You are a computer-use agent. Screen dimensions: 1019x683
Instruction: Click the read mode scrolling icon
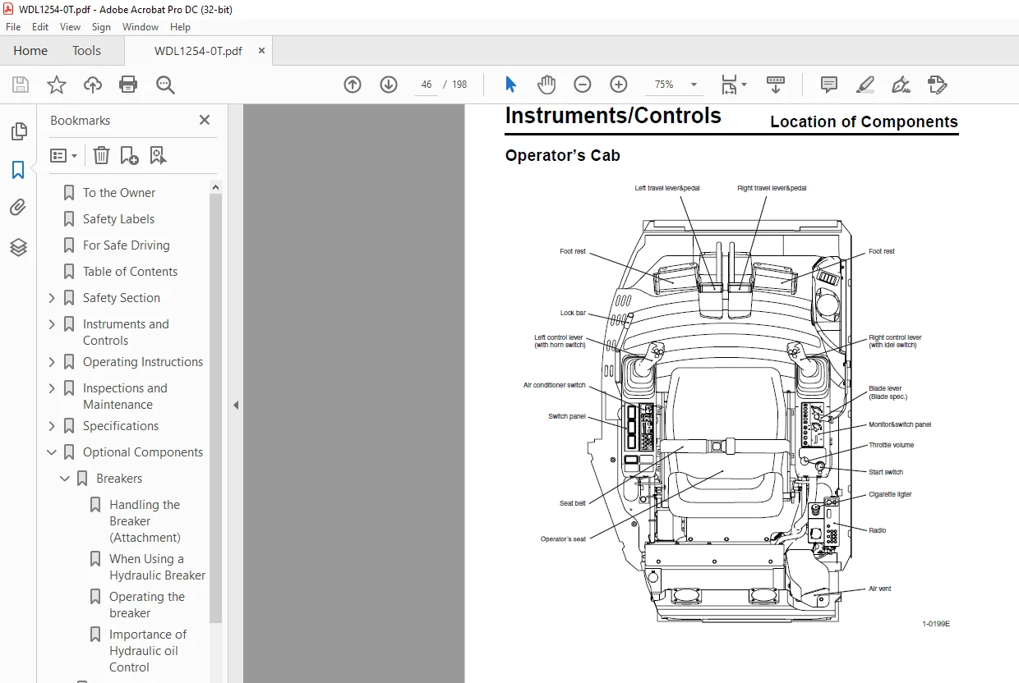pos(775,85)
